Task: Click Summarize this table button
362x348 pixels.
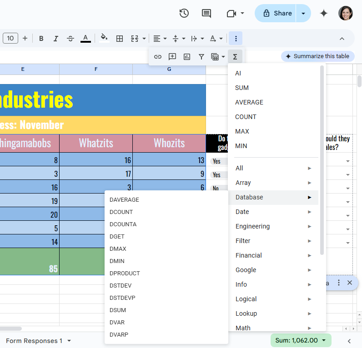Action: pos(317,56)
